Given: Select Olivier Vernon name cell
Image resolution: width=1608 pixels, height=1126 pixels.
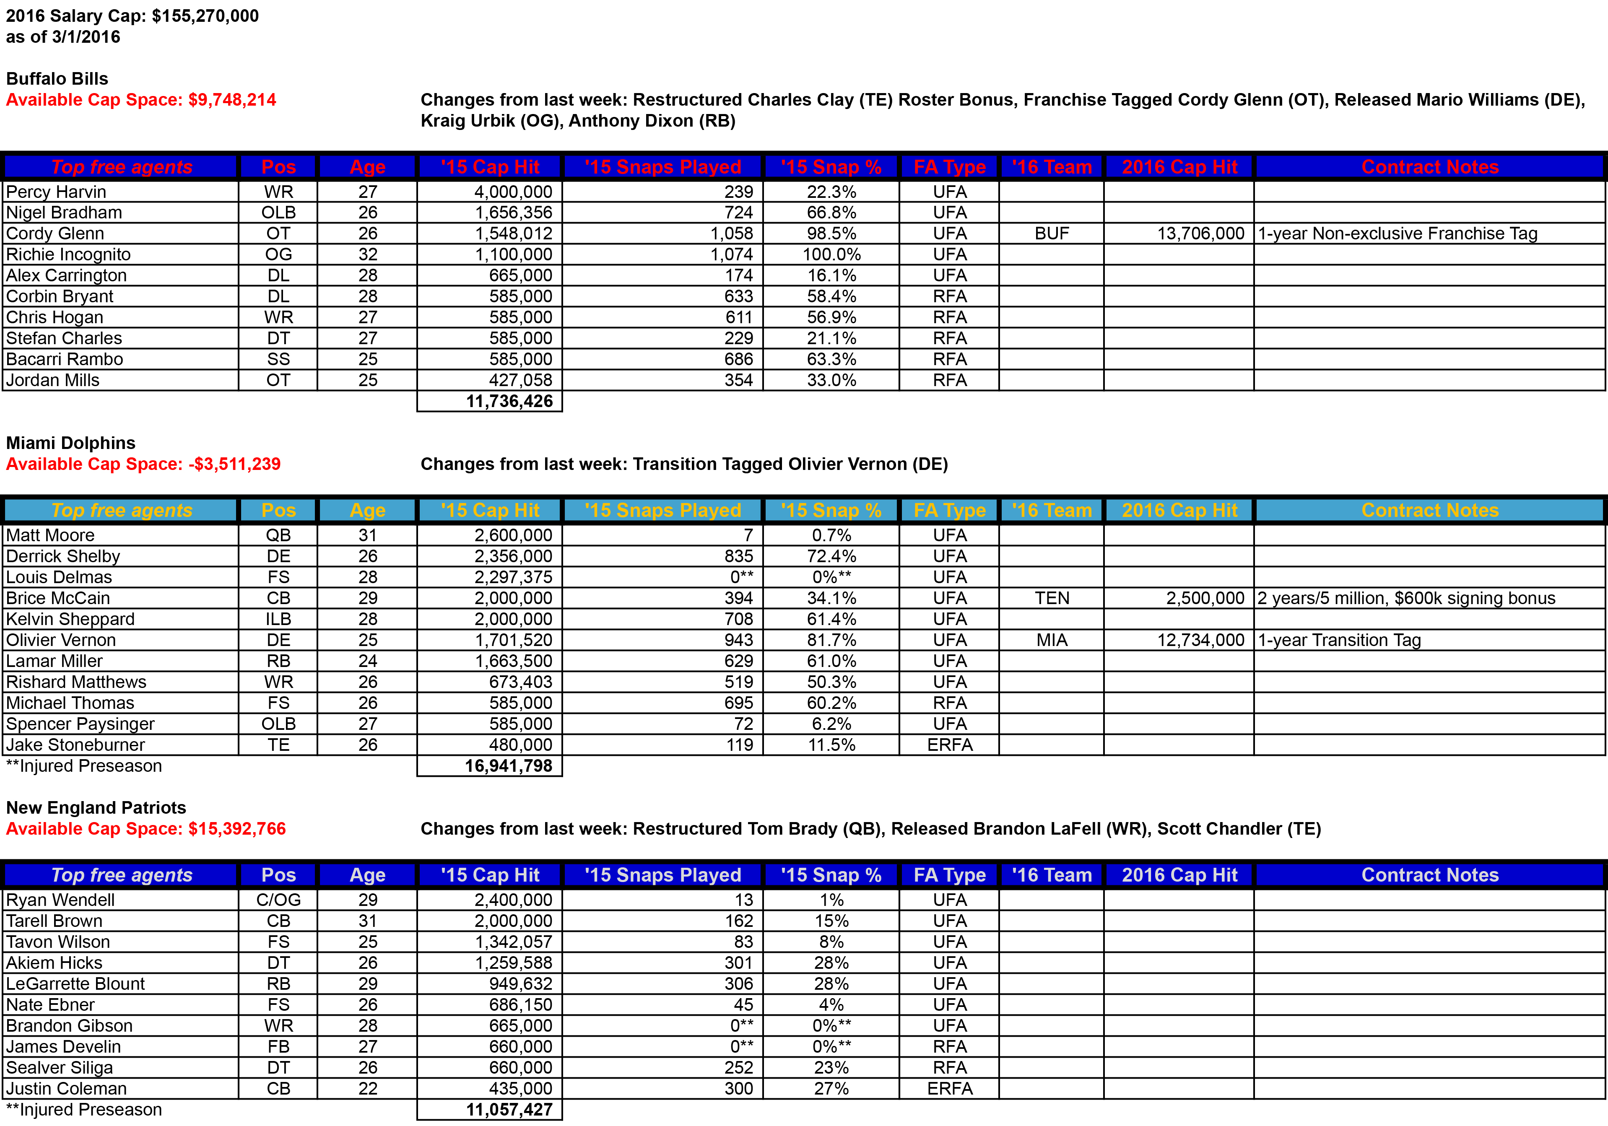Looking at the screenshot, I should [x=120, y=641].
